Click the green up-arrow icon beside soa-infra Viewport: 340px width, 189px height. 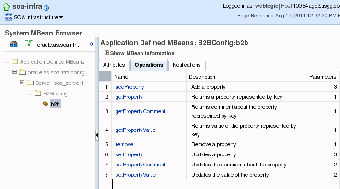[x=6, y=7]
